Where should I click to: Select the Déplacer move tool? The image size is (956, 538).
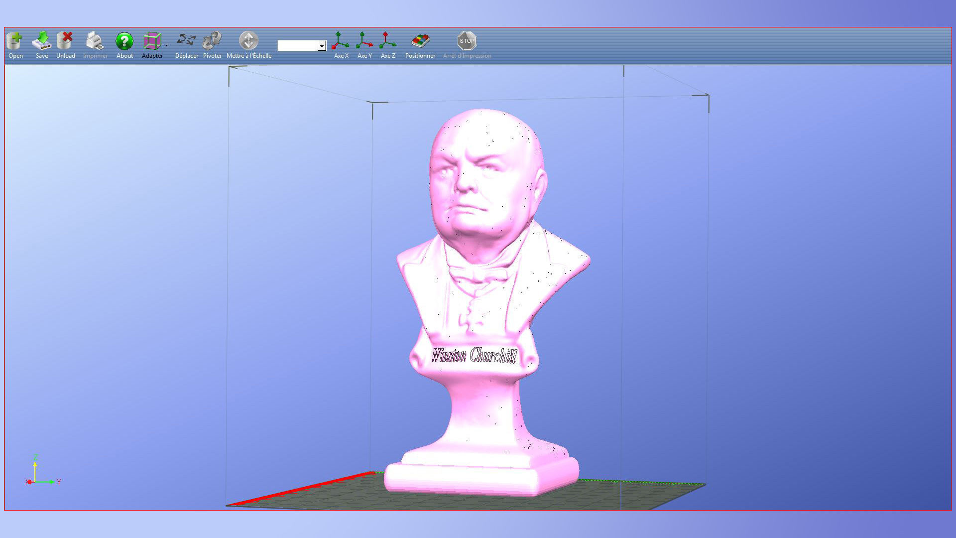pyautogui.click(x=186, y=40)
